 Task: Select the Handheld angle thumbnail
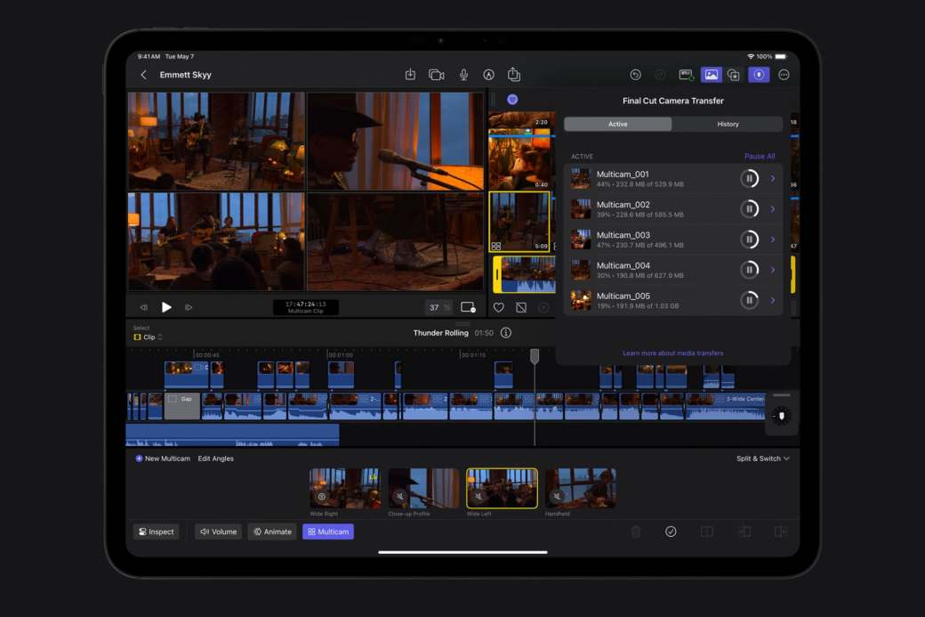(x=581, y=488)
